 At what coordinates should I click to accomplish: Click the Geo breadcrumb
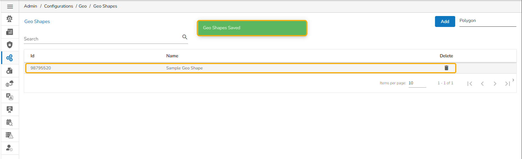tap(83, 6)
